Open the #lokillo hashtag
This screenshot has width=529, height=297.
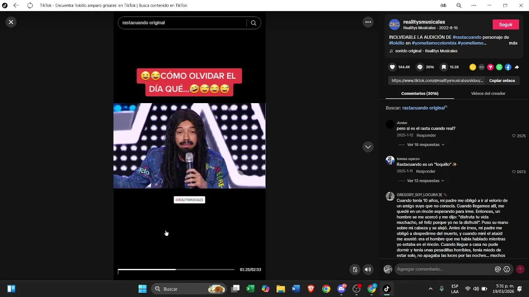[397, 43]
